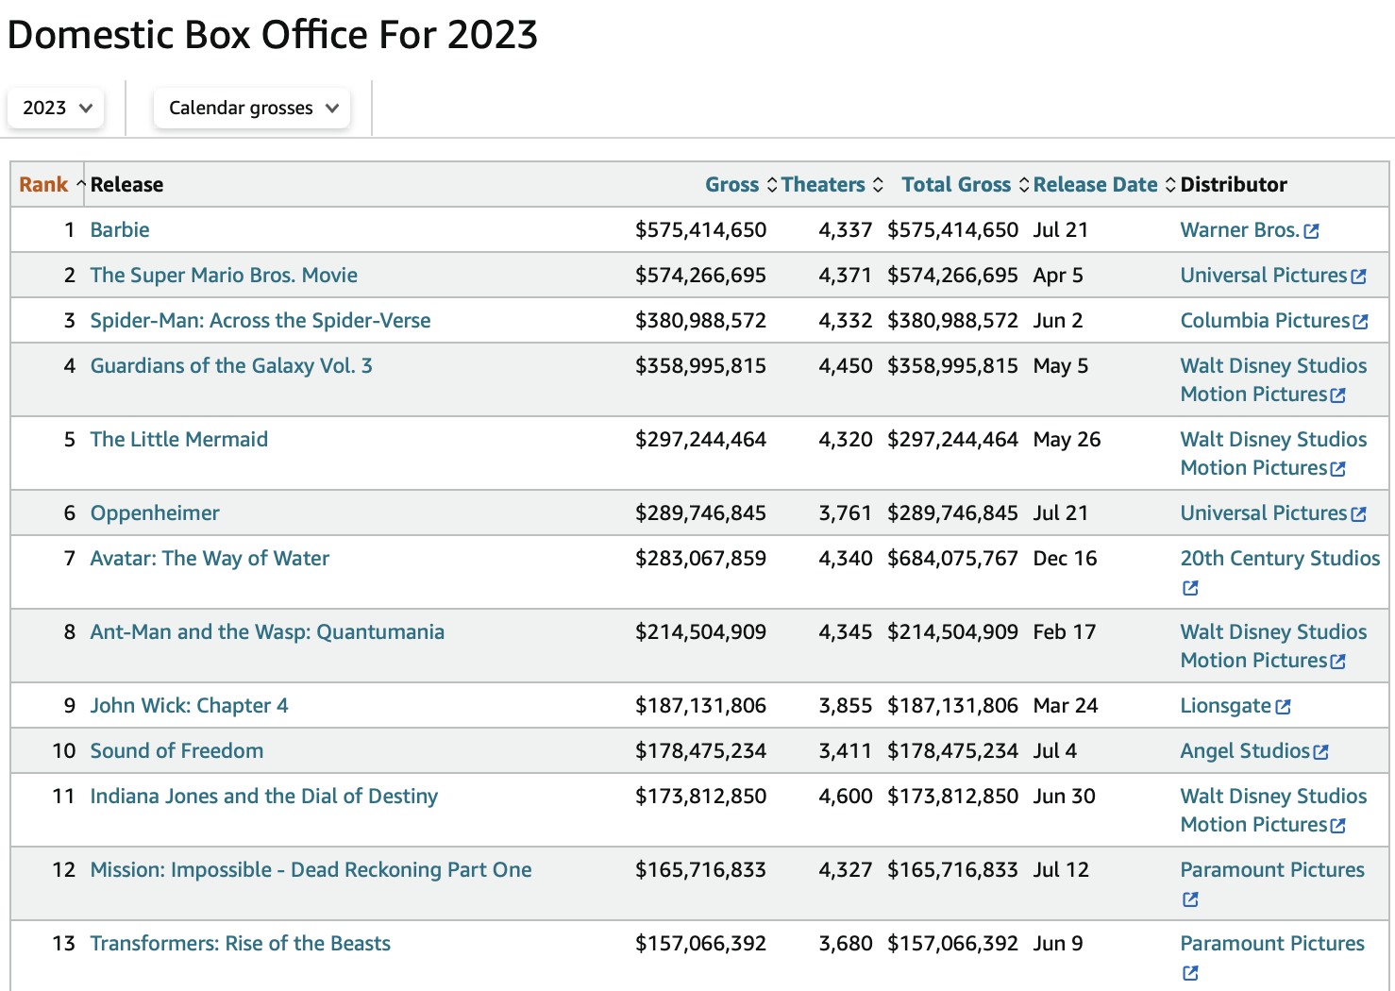Screen dimensions: 1395x991
Task: Open Ant-Man and the Wasp: Quantumania link
Action: 267,631
